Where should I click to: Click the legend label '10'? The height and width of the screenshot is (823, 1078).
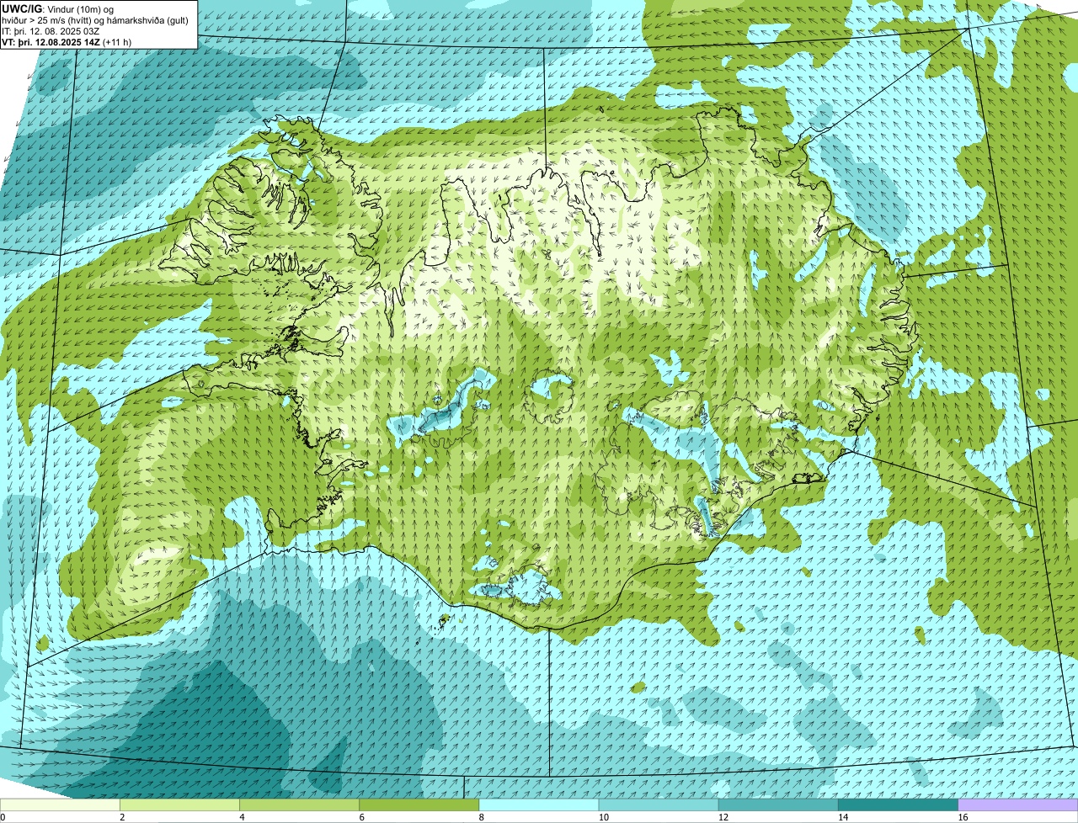(x=603, y=817)
